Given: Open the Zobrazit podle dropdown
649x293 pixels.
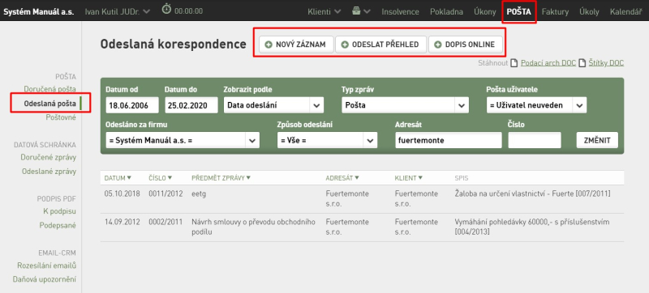Looking at the screenshot, I should tap(273, 105).
